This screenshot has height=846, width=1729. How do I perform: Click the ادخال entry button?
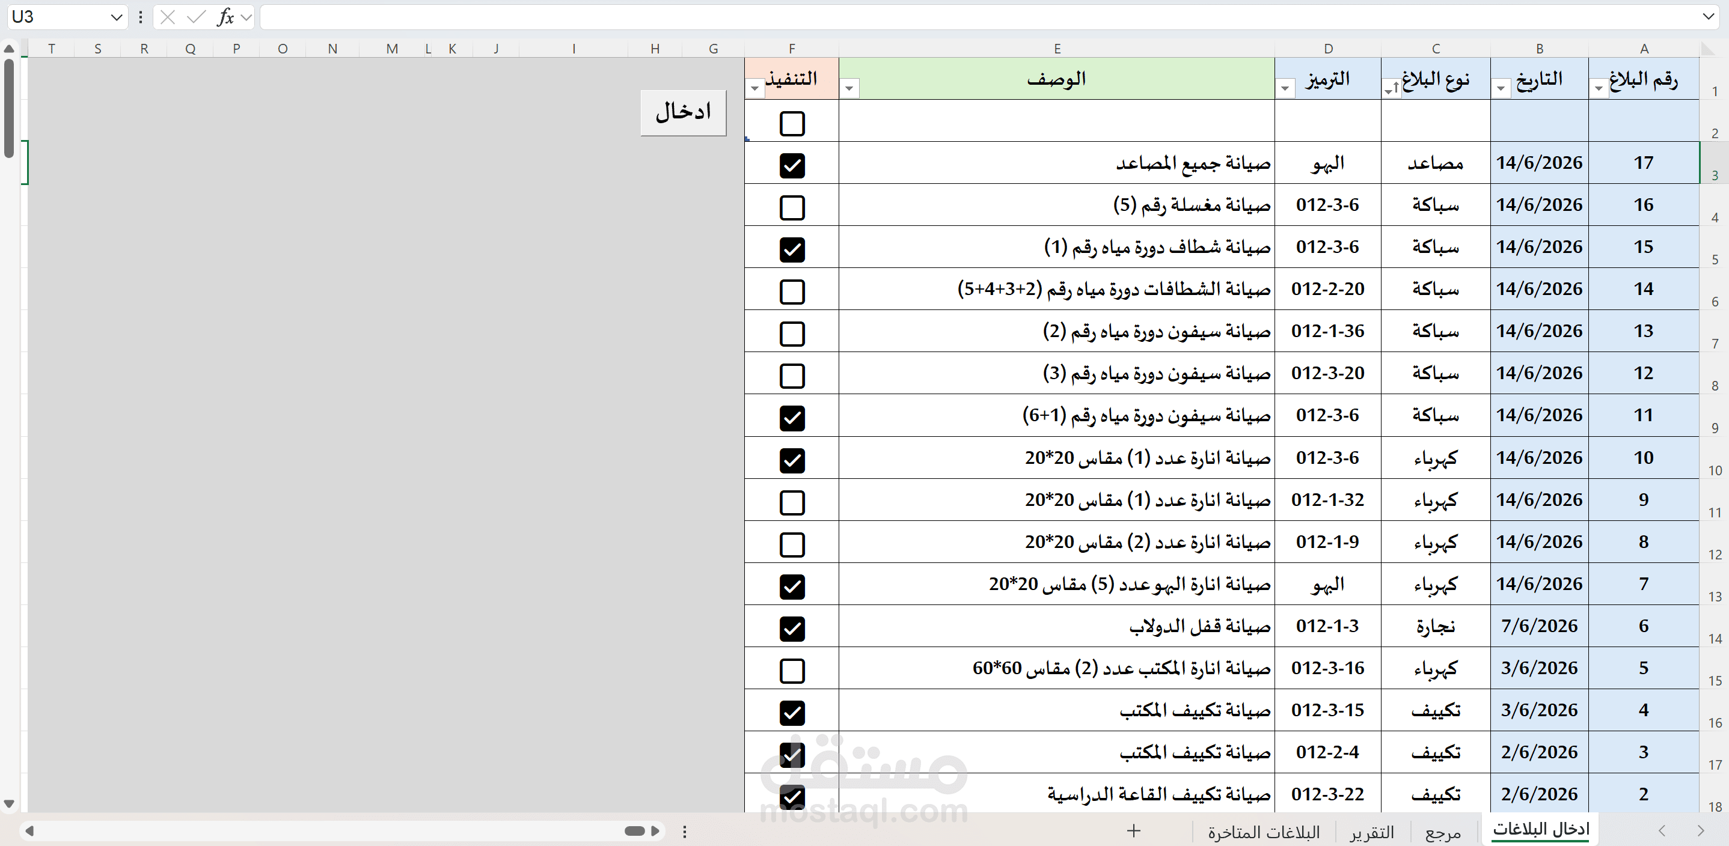coord(684,113)
